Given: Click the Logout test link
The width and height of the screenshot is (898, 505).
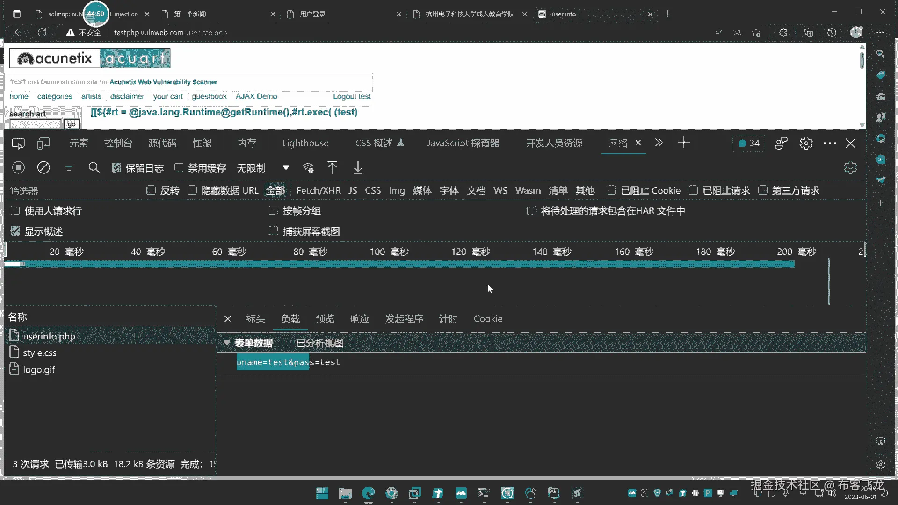Looking at the screenshot, I should click(x=351, y=96).
